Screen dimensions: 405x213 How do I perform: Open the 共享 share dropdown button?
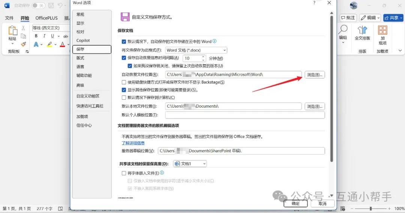(x=393, y=18)
